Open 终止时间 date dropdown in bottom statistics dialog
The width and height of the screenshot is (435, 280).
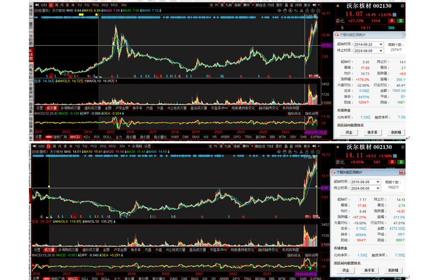pos(378,188)
